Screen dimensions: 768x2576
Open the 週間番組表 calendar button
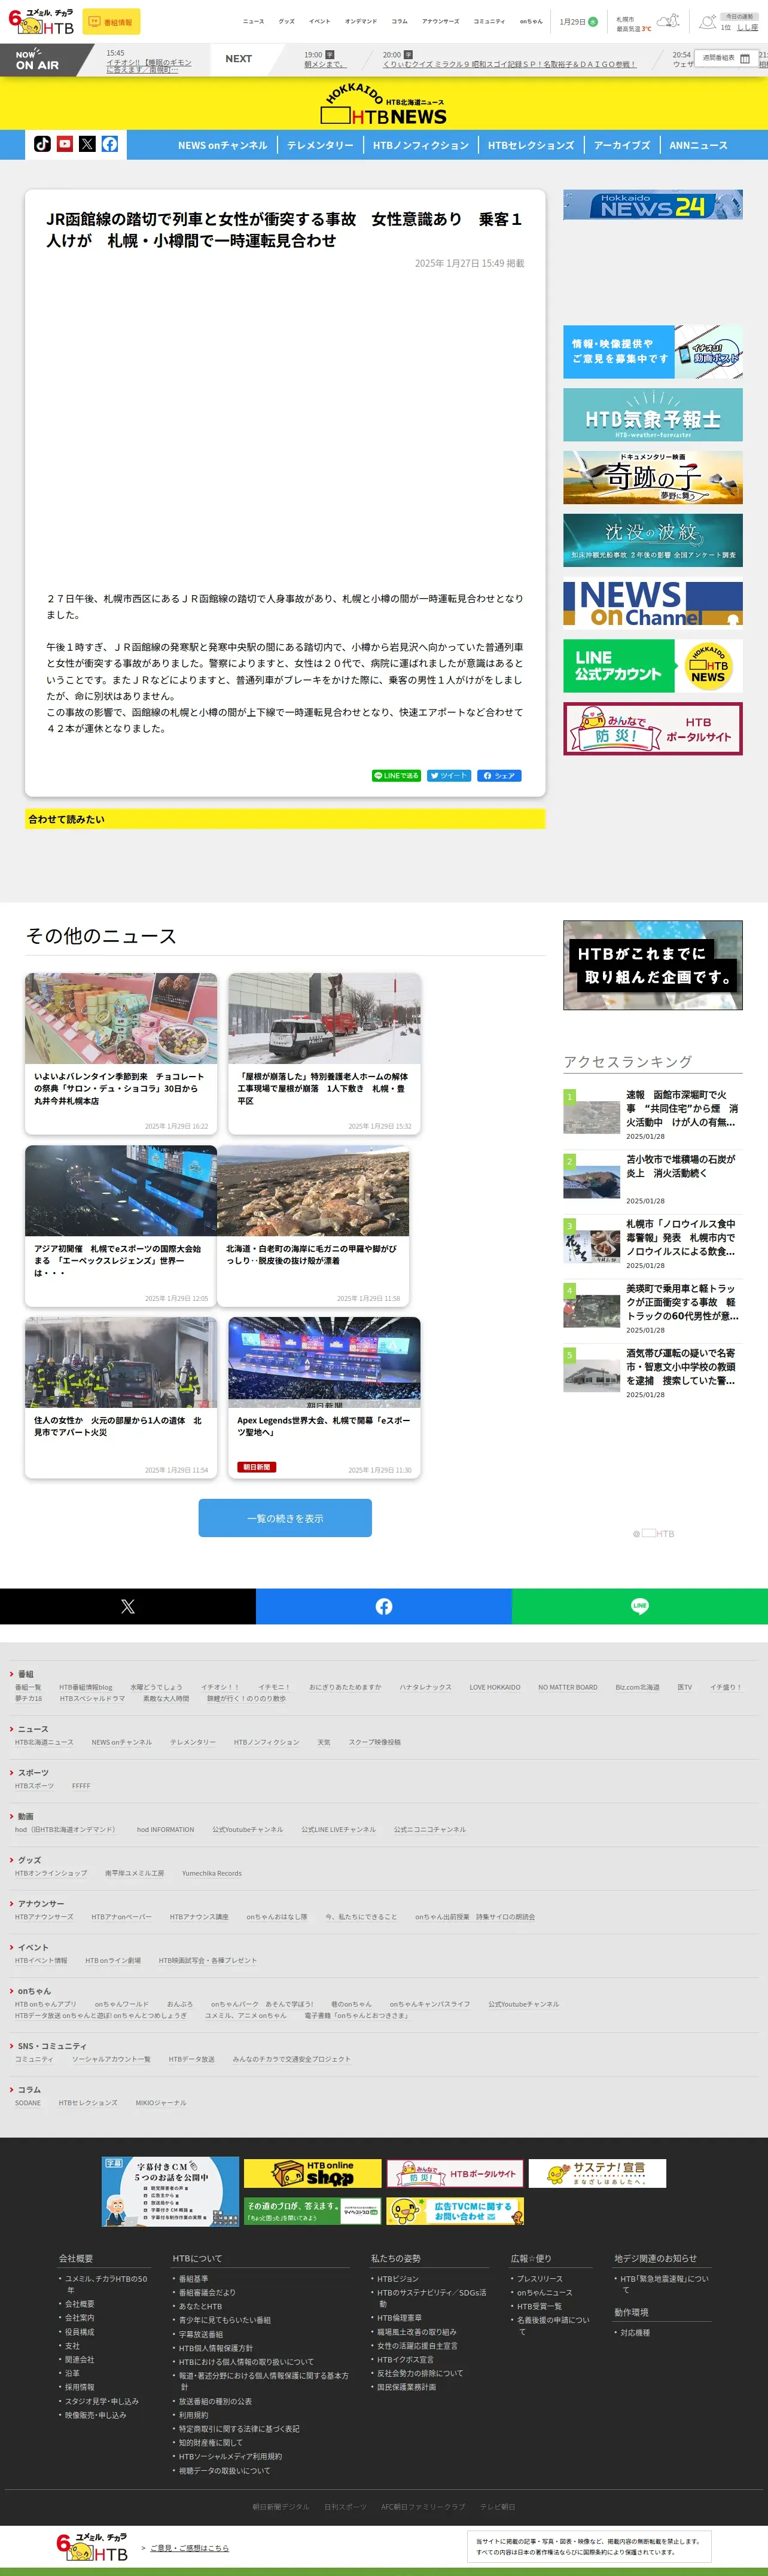pyautogui.click(x=726, y=58)
